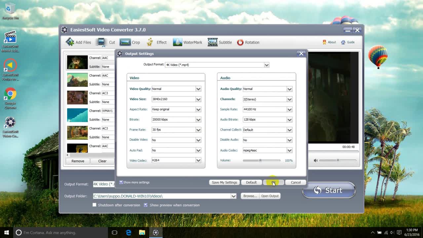
Task: Open the Action Center notifications icon
Action: [x=399, y=232]
